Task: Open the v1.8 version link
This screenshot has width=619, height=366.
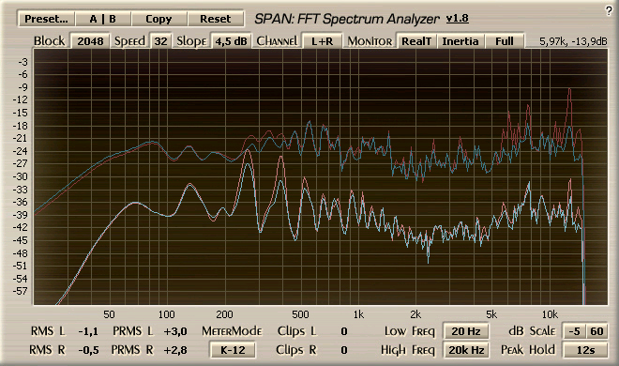Action: coord(457,18)
